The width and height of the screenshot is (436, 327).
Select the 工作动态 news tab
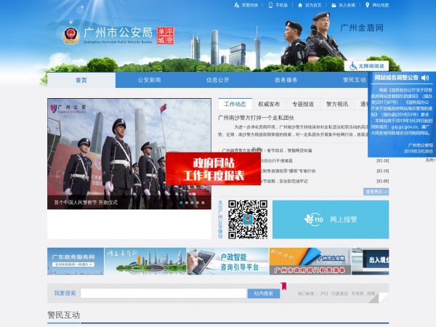235,104
